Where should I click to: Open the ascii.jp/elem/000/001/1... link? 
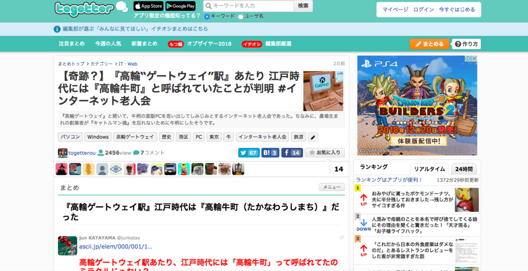click(x=116, y=247)
